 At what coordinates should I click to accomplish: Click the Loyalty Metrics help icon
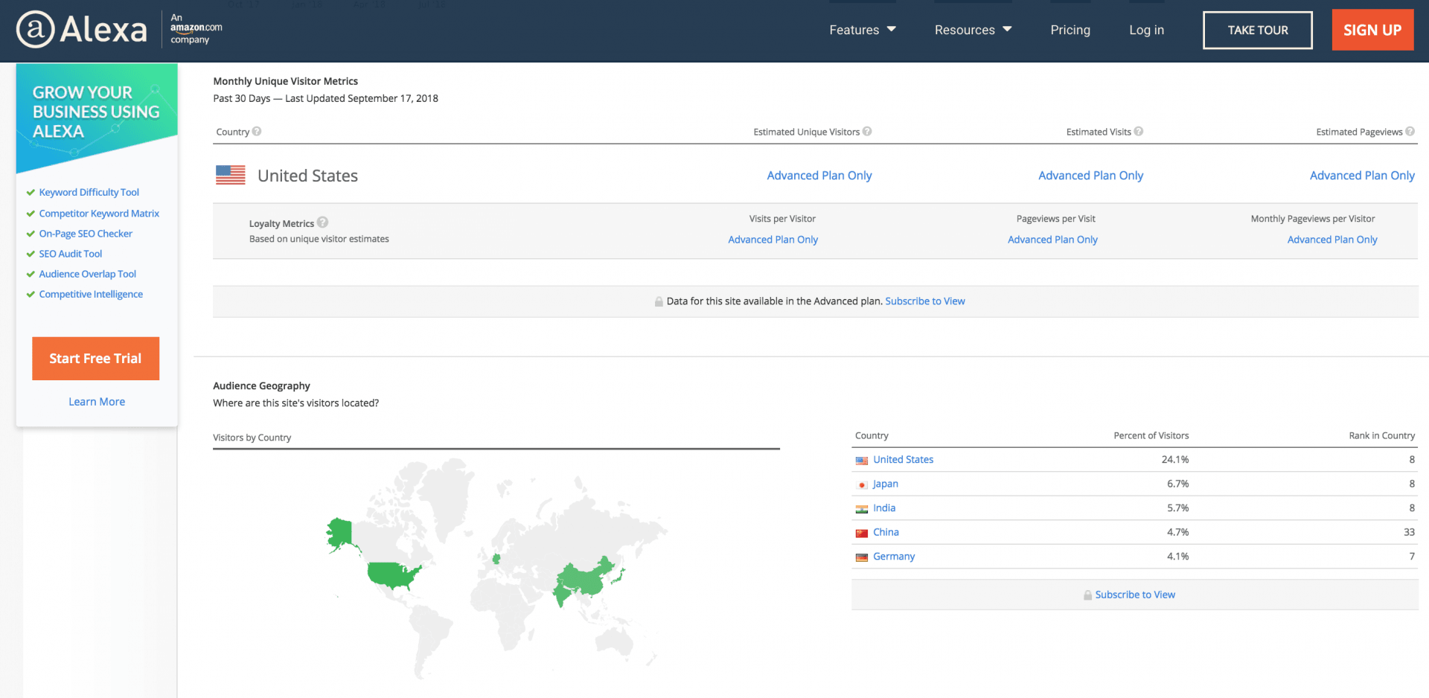coord(322,222)
